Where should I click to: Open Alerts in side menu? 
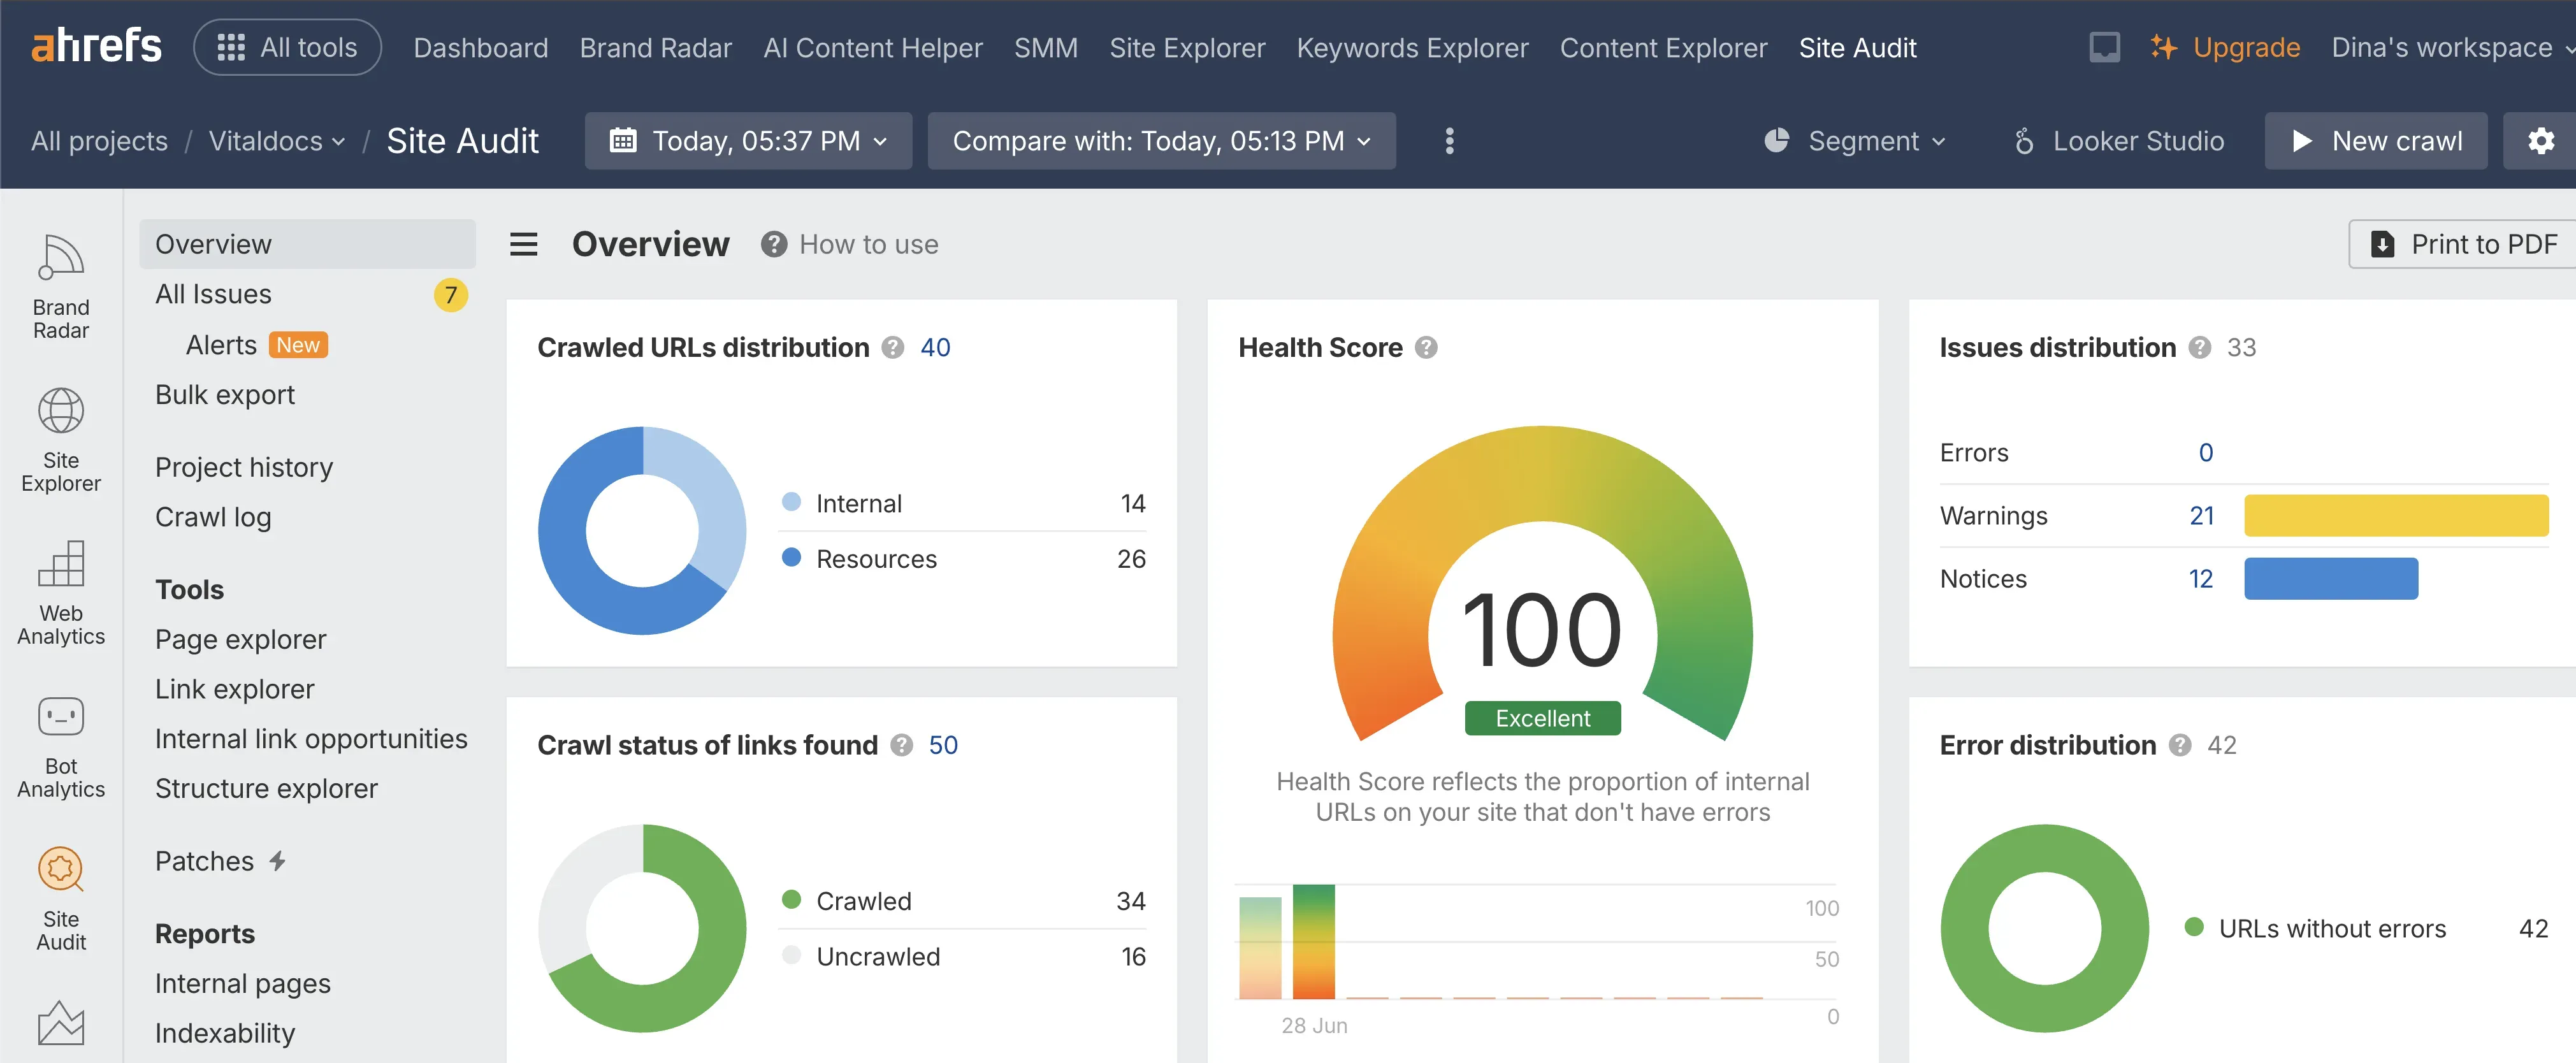coord(221,345)
